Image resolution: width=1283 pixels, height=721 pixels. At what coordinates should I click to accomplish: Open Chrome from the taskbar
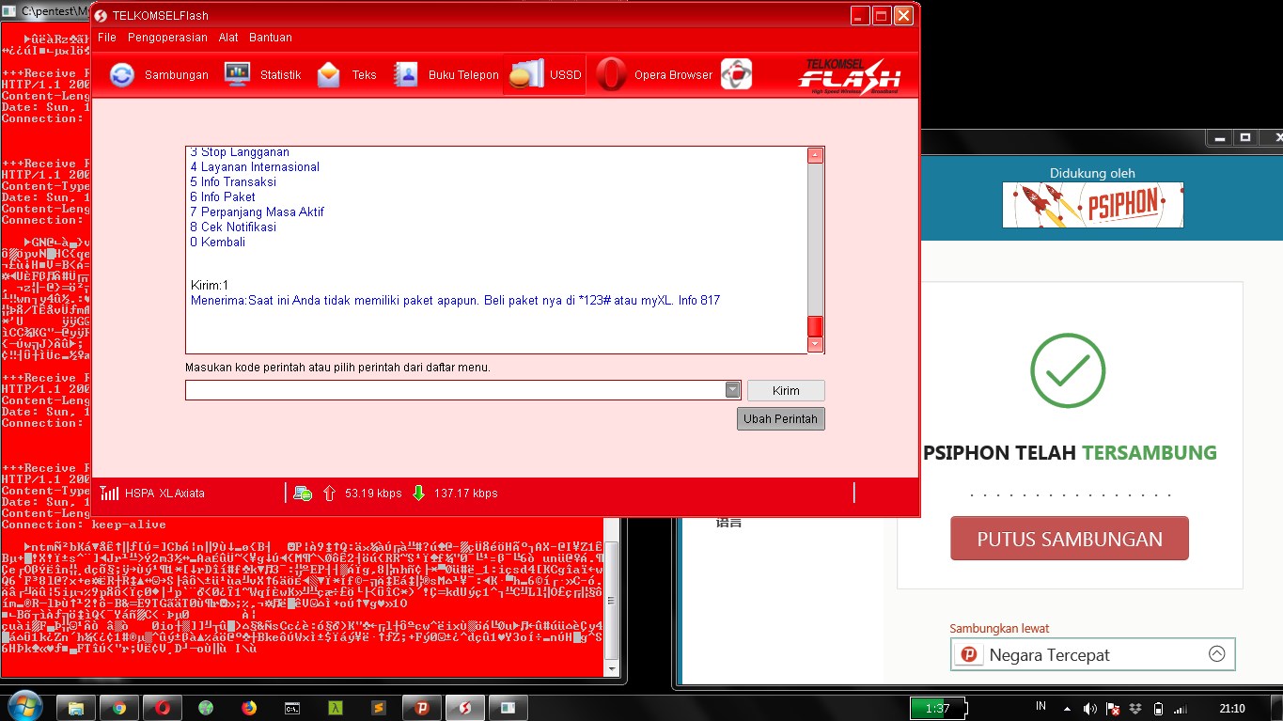point(119,708)
